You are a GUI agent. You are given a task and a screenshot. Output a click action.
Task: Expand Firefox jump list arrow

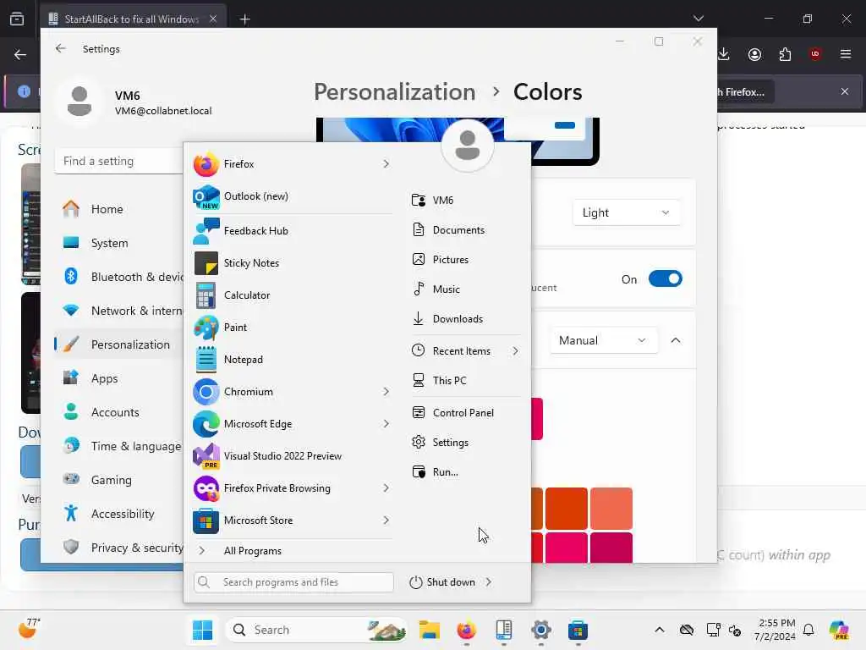(x=386, y=164)
